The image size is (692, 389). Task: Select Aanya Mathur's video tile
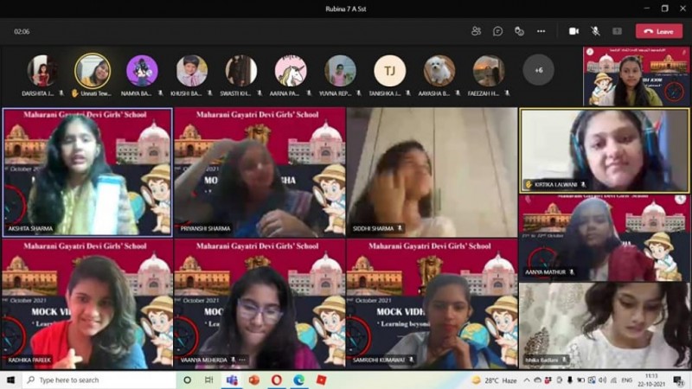coord(604,238)
